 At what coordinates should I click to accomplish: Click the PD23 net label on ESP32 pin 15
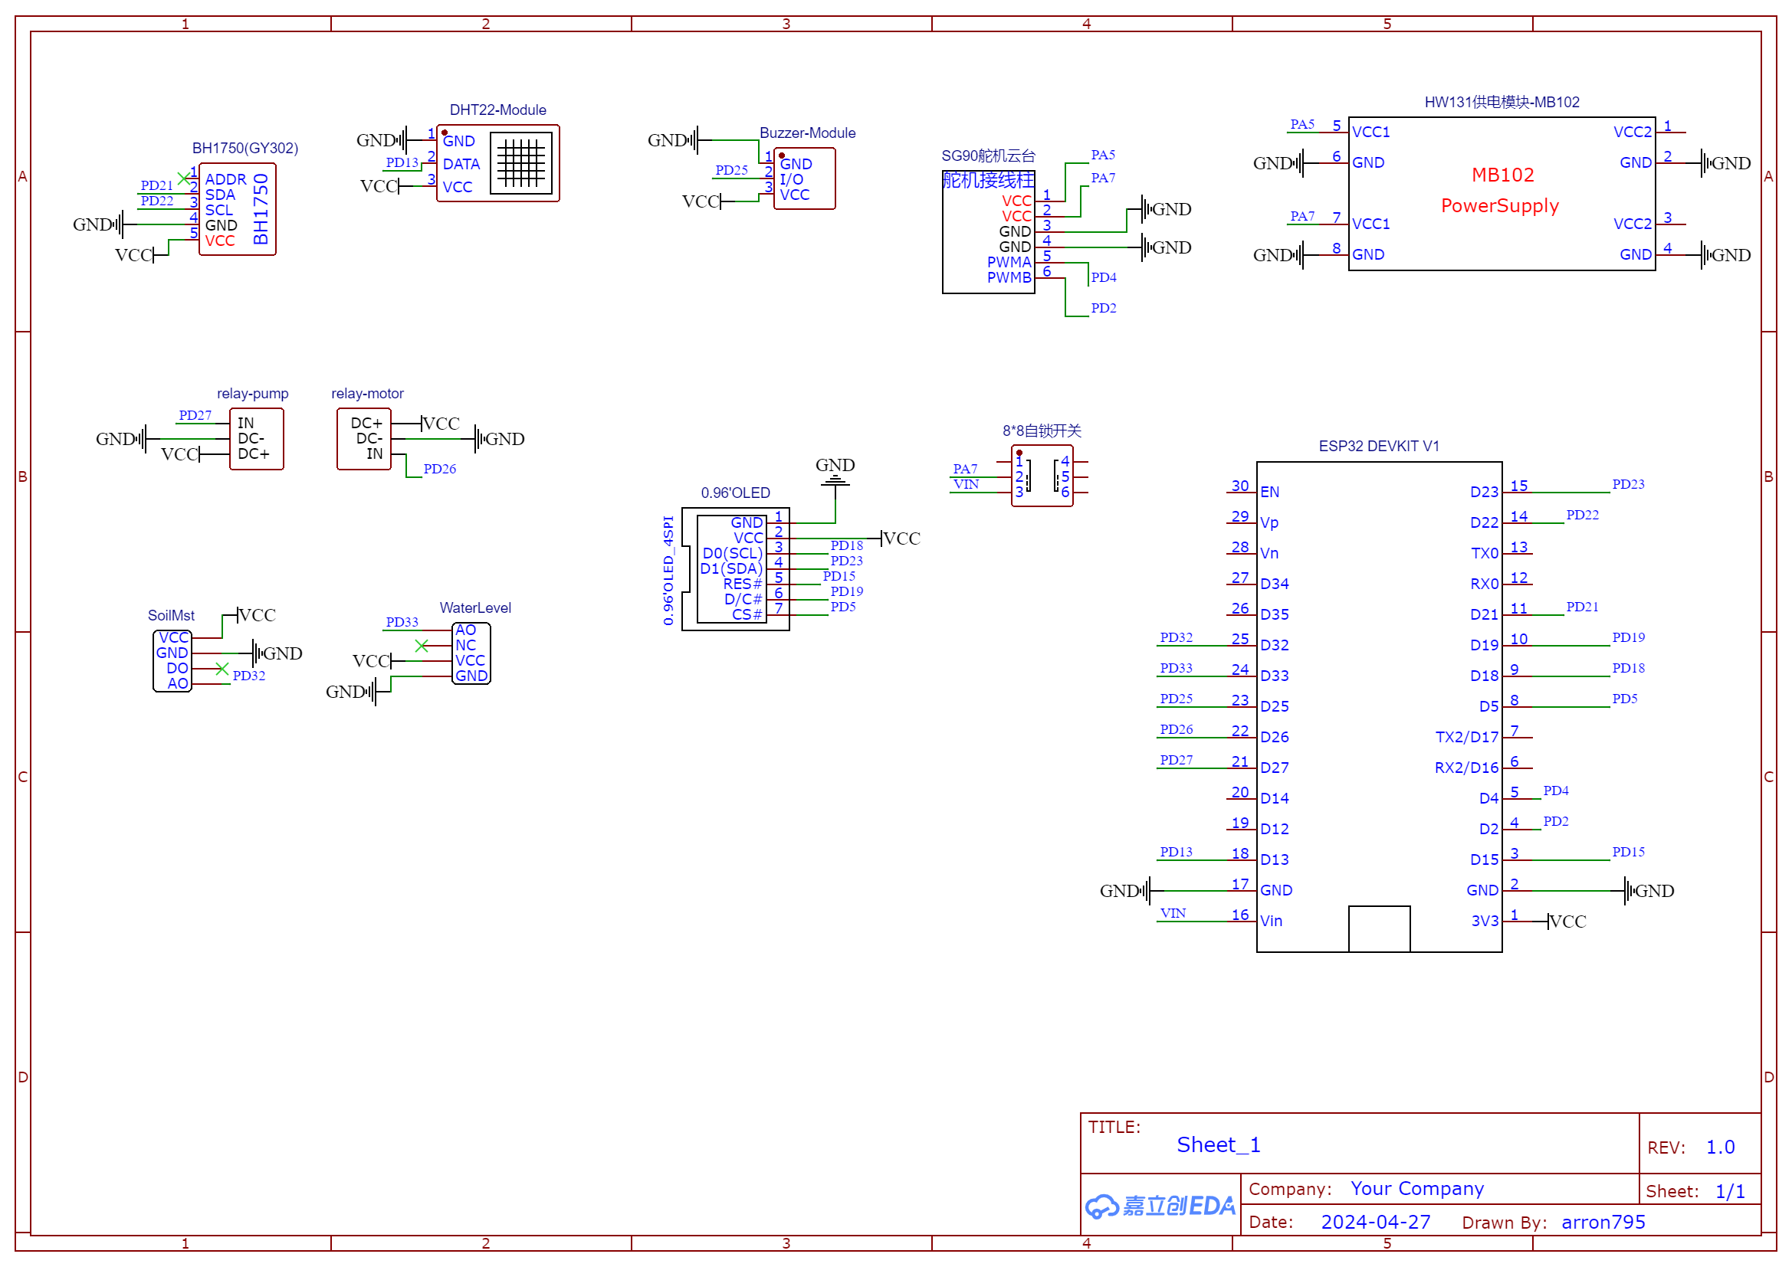click(x=1628, y=484)
